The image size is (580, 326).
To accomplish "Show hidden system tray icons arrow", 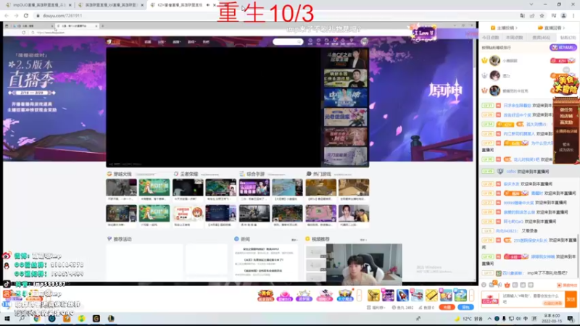I will coord(489,319).
